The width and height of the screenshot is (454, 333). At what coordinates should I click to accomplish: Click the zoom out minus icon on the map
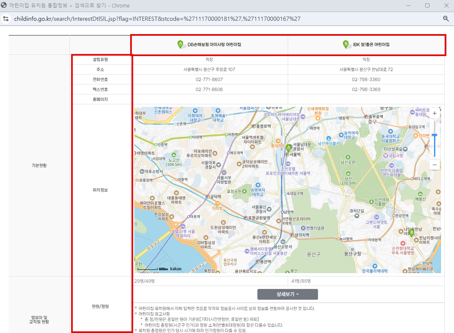(434, 165)
